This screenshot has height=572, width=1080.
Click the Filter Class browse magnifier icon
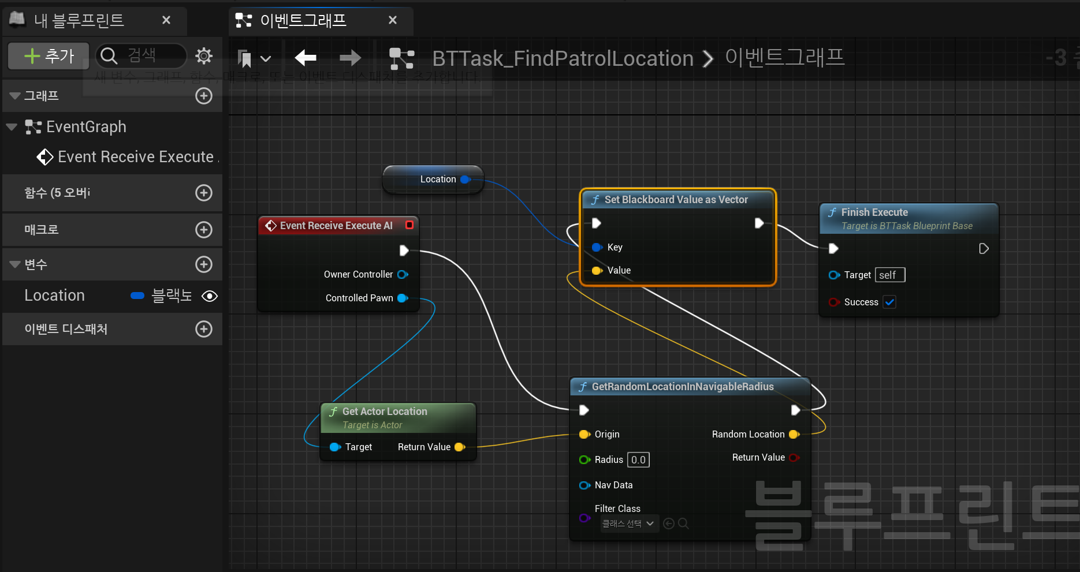tap(683, 524)
